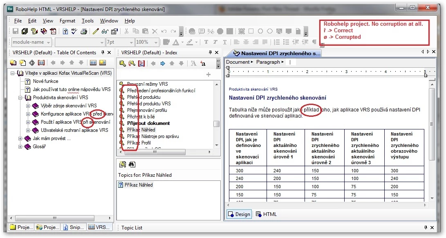Switch to the Design view tab
446x238 pixels.
(239, 214)
